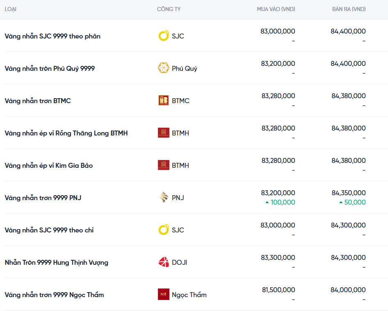Click the SJC logo in the 'theo phân' row
This screenshot has width=388, height=311.
coord(164,36)
